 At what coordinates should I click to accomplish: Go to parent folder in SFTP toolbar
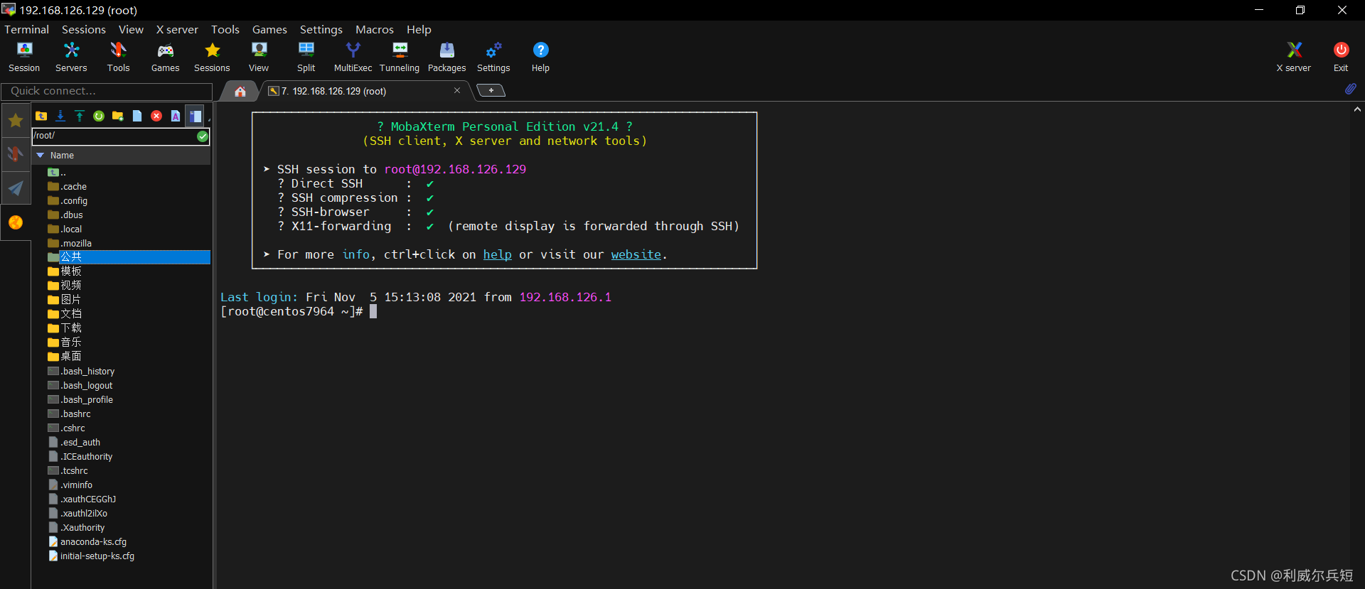(x=41, y=116)
